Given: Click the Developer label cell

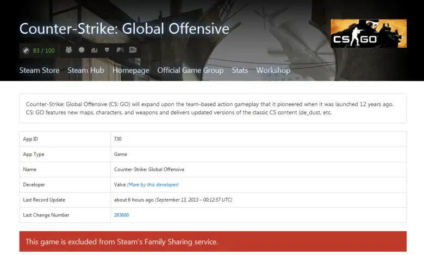Looking at the screenshot, I should coord(65,184).
